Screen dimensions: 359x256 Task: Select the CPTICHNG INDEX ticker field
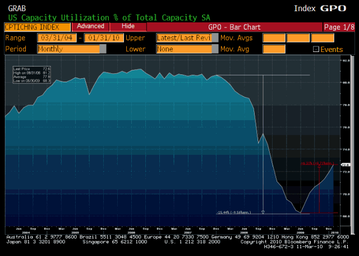(37, 27)
